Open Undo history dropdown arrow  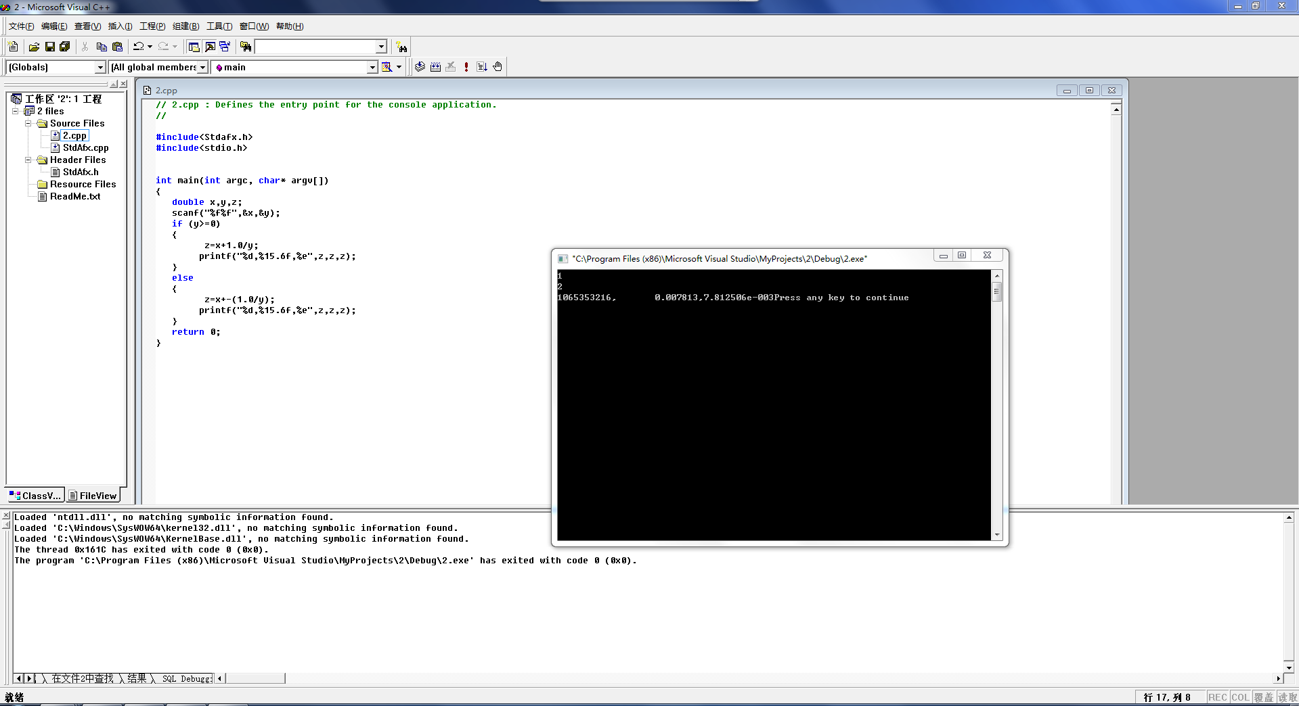pyautogui.click(x=150, y=47)
